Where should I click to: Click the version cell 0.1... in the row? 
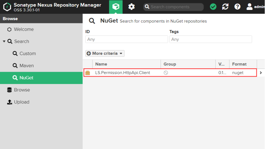[222, 73]
